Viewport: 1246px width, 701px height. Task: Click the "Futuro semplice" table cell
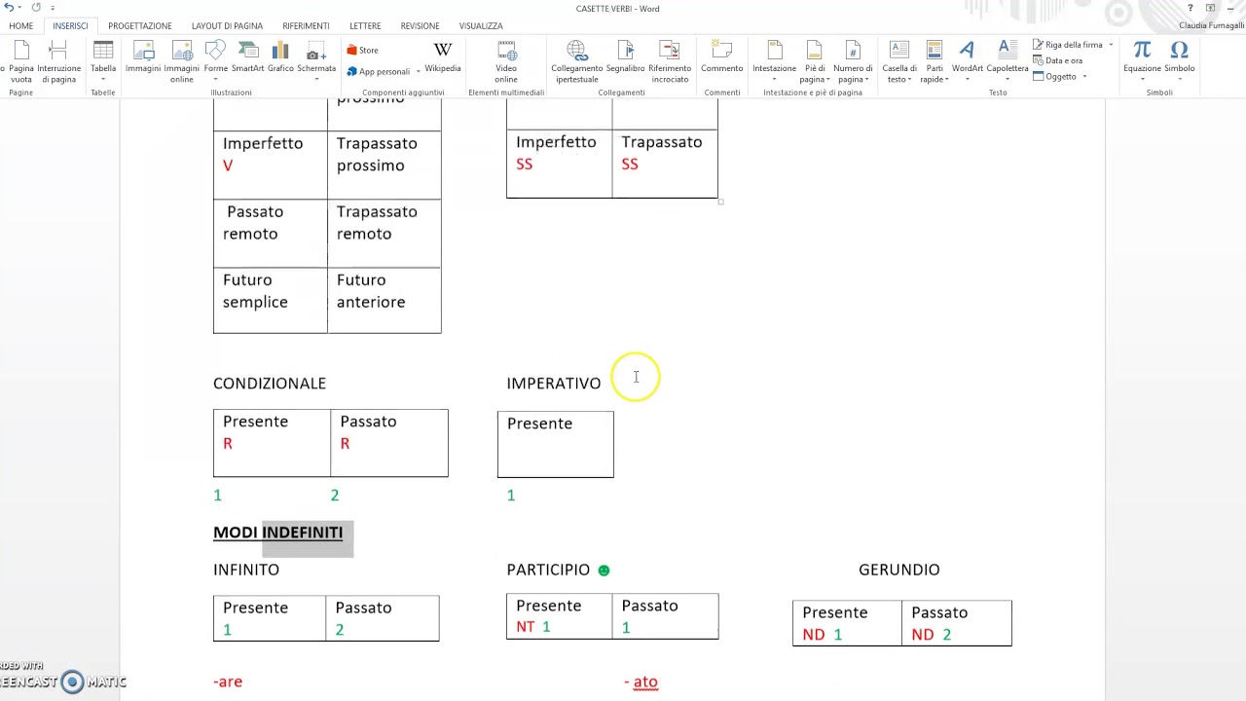point(271,299)
